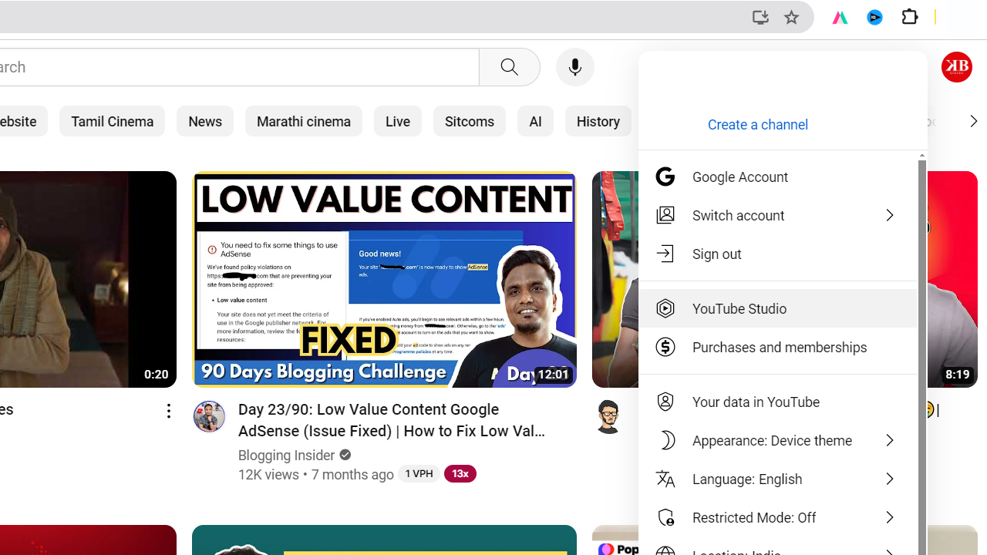Click the install app icon in address bar

pos(760,17)
